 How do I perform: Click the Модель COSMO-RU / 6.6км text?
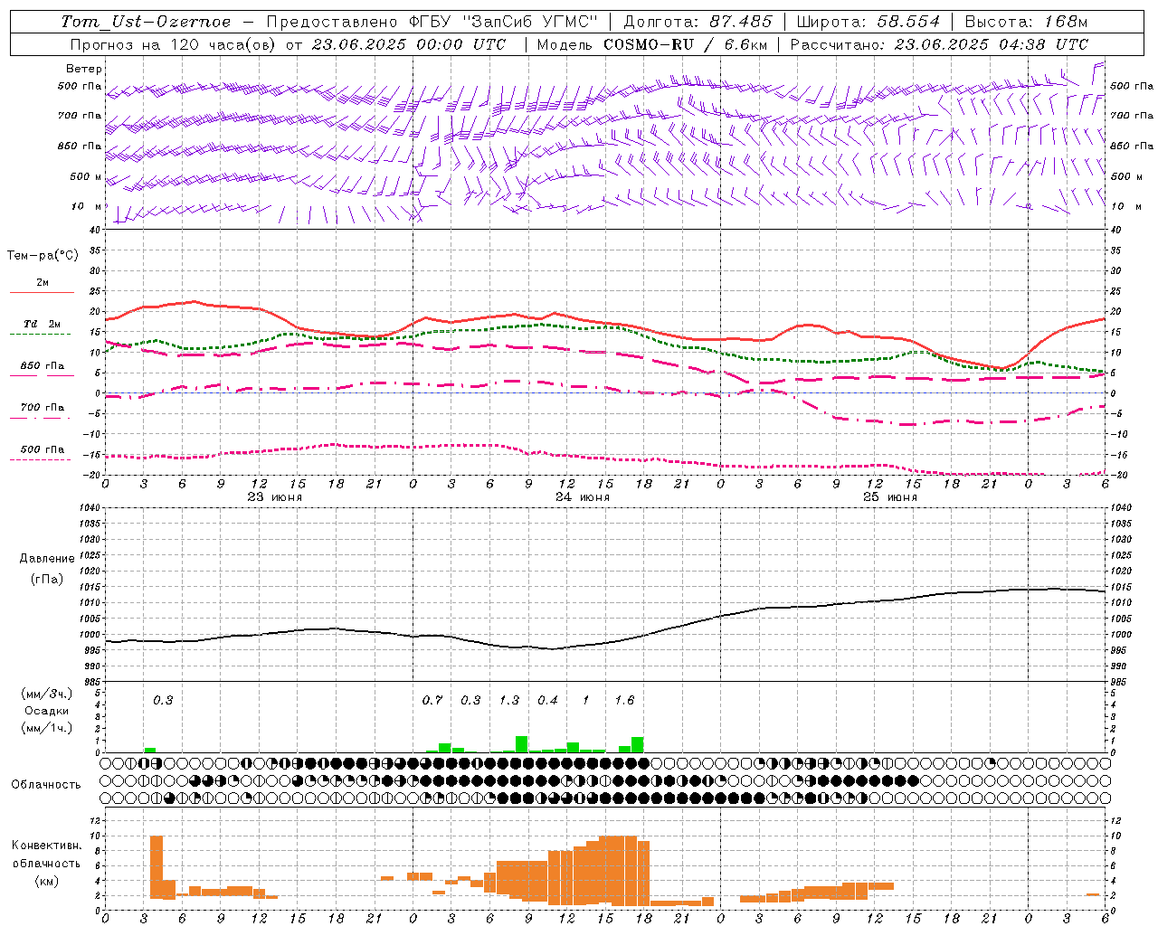(x=652, y=44)
